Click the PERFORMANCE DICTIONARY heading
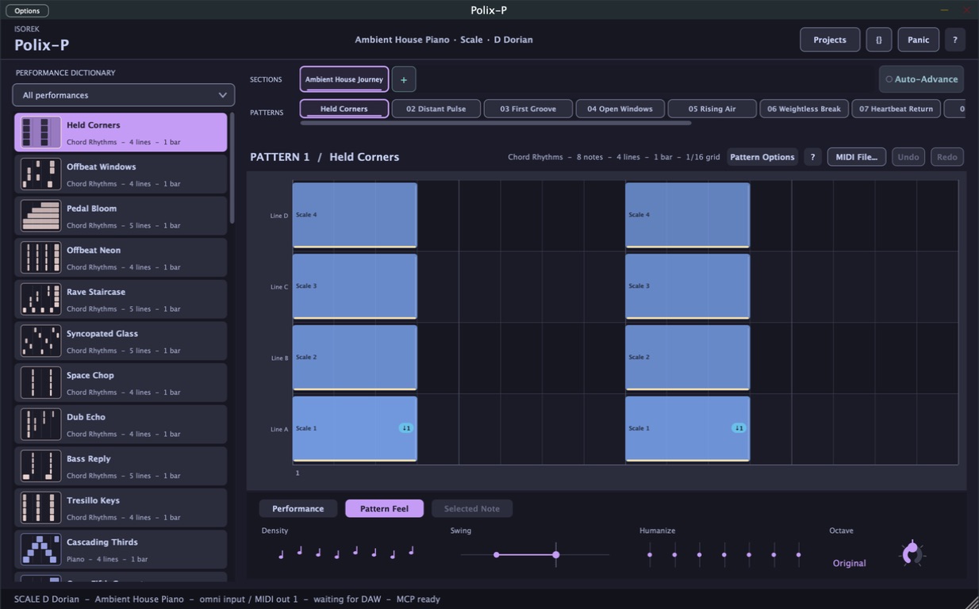 (66, 73)
